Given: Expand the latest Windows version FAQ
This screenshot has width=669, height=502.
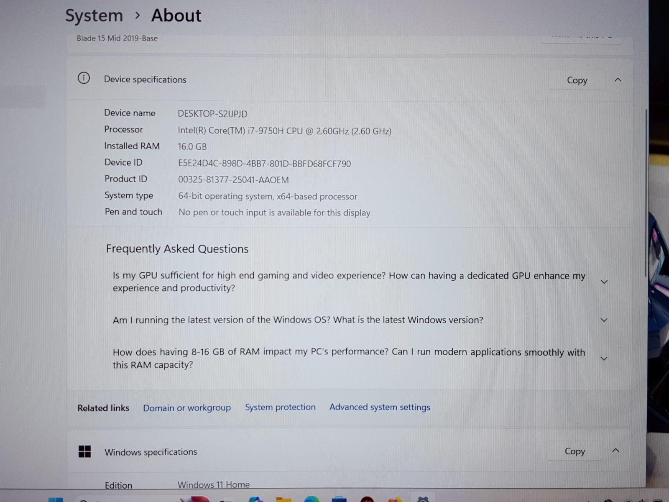Looking at the screenshot, I should click(604, 320).
